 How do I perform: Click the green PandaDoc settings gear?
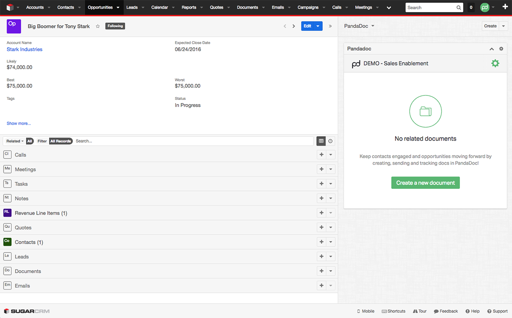(x=495, y=63)
